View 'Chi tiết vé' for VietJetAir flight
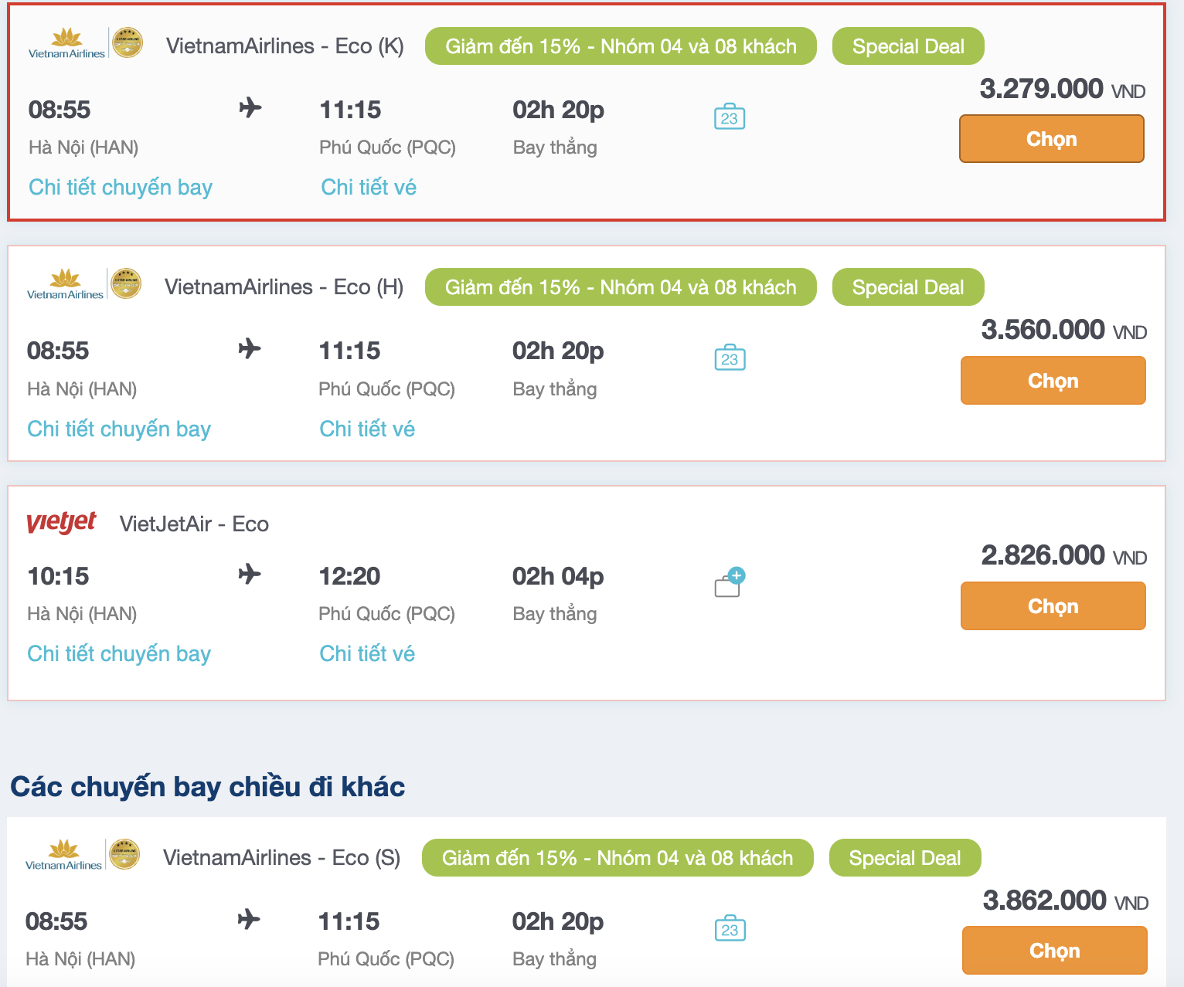The width and height of the screenshot is (1184, 987). (367, 654)
